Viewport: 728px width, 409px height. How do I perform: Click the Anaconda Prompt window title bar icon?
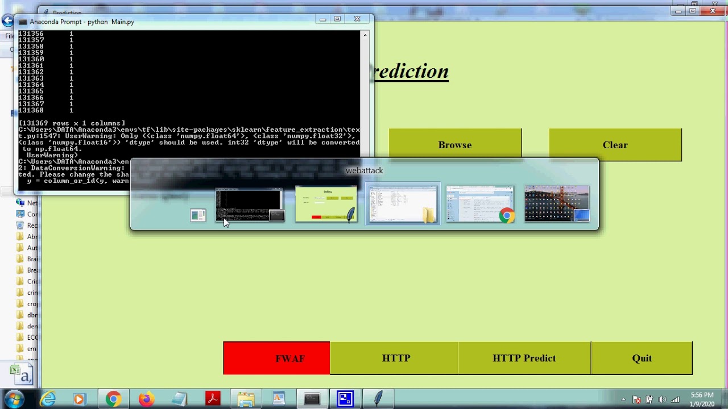(23, 22)
